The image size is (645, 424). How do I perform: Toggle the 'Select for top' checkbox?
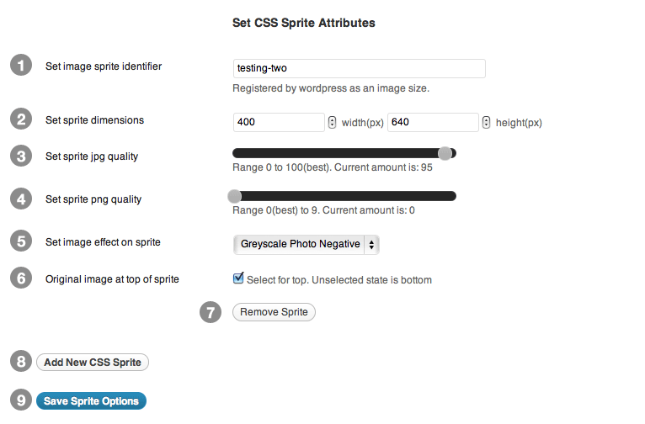tap(238, 278)
